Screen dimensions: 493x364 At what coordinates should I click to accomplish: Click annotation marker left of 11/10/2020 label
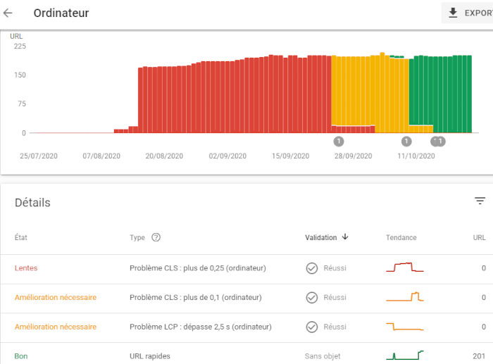(x=406, y=142)
